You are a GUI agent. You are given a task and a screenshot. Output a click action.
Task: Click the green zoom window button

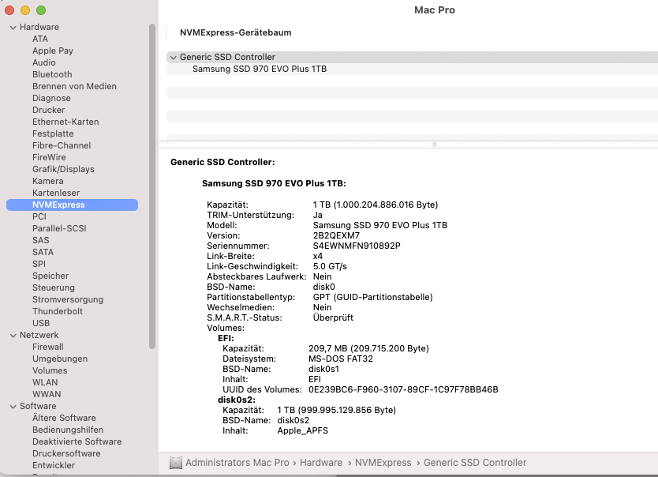pyautogui.click(x=41, y=10)
